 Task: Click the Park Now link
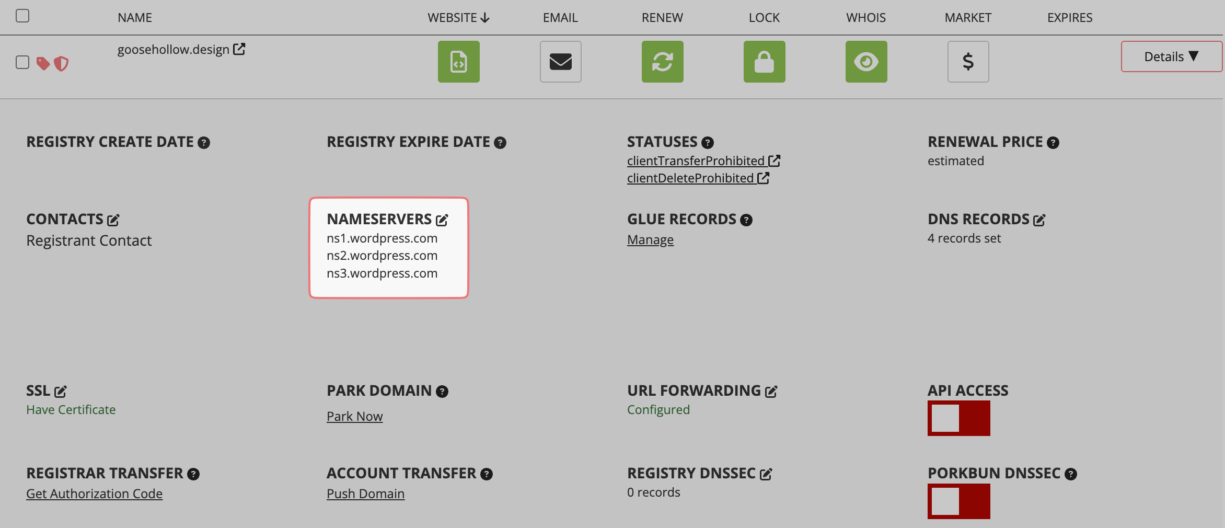click(354, 416)
